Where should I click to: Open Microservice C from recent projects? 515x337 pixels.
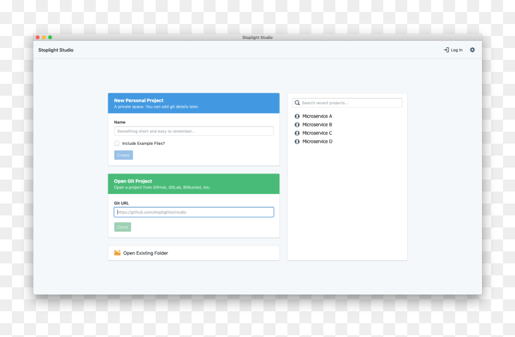point(317,133)
